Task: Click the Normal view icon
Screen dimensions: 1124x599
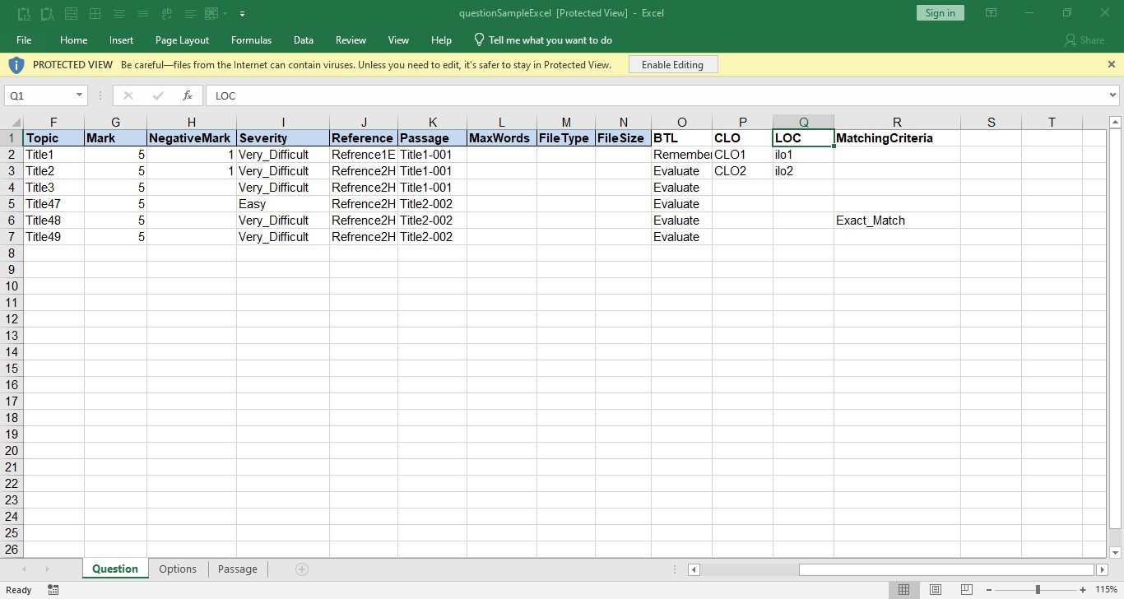Action: pyautogui.click(x=903, y=589)
